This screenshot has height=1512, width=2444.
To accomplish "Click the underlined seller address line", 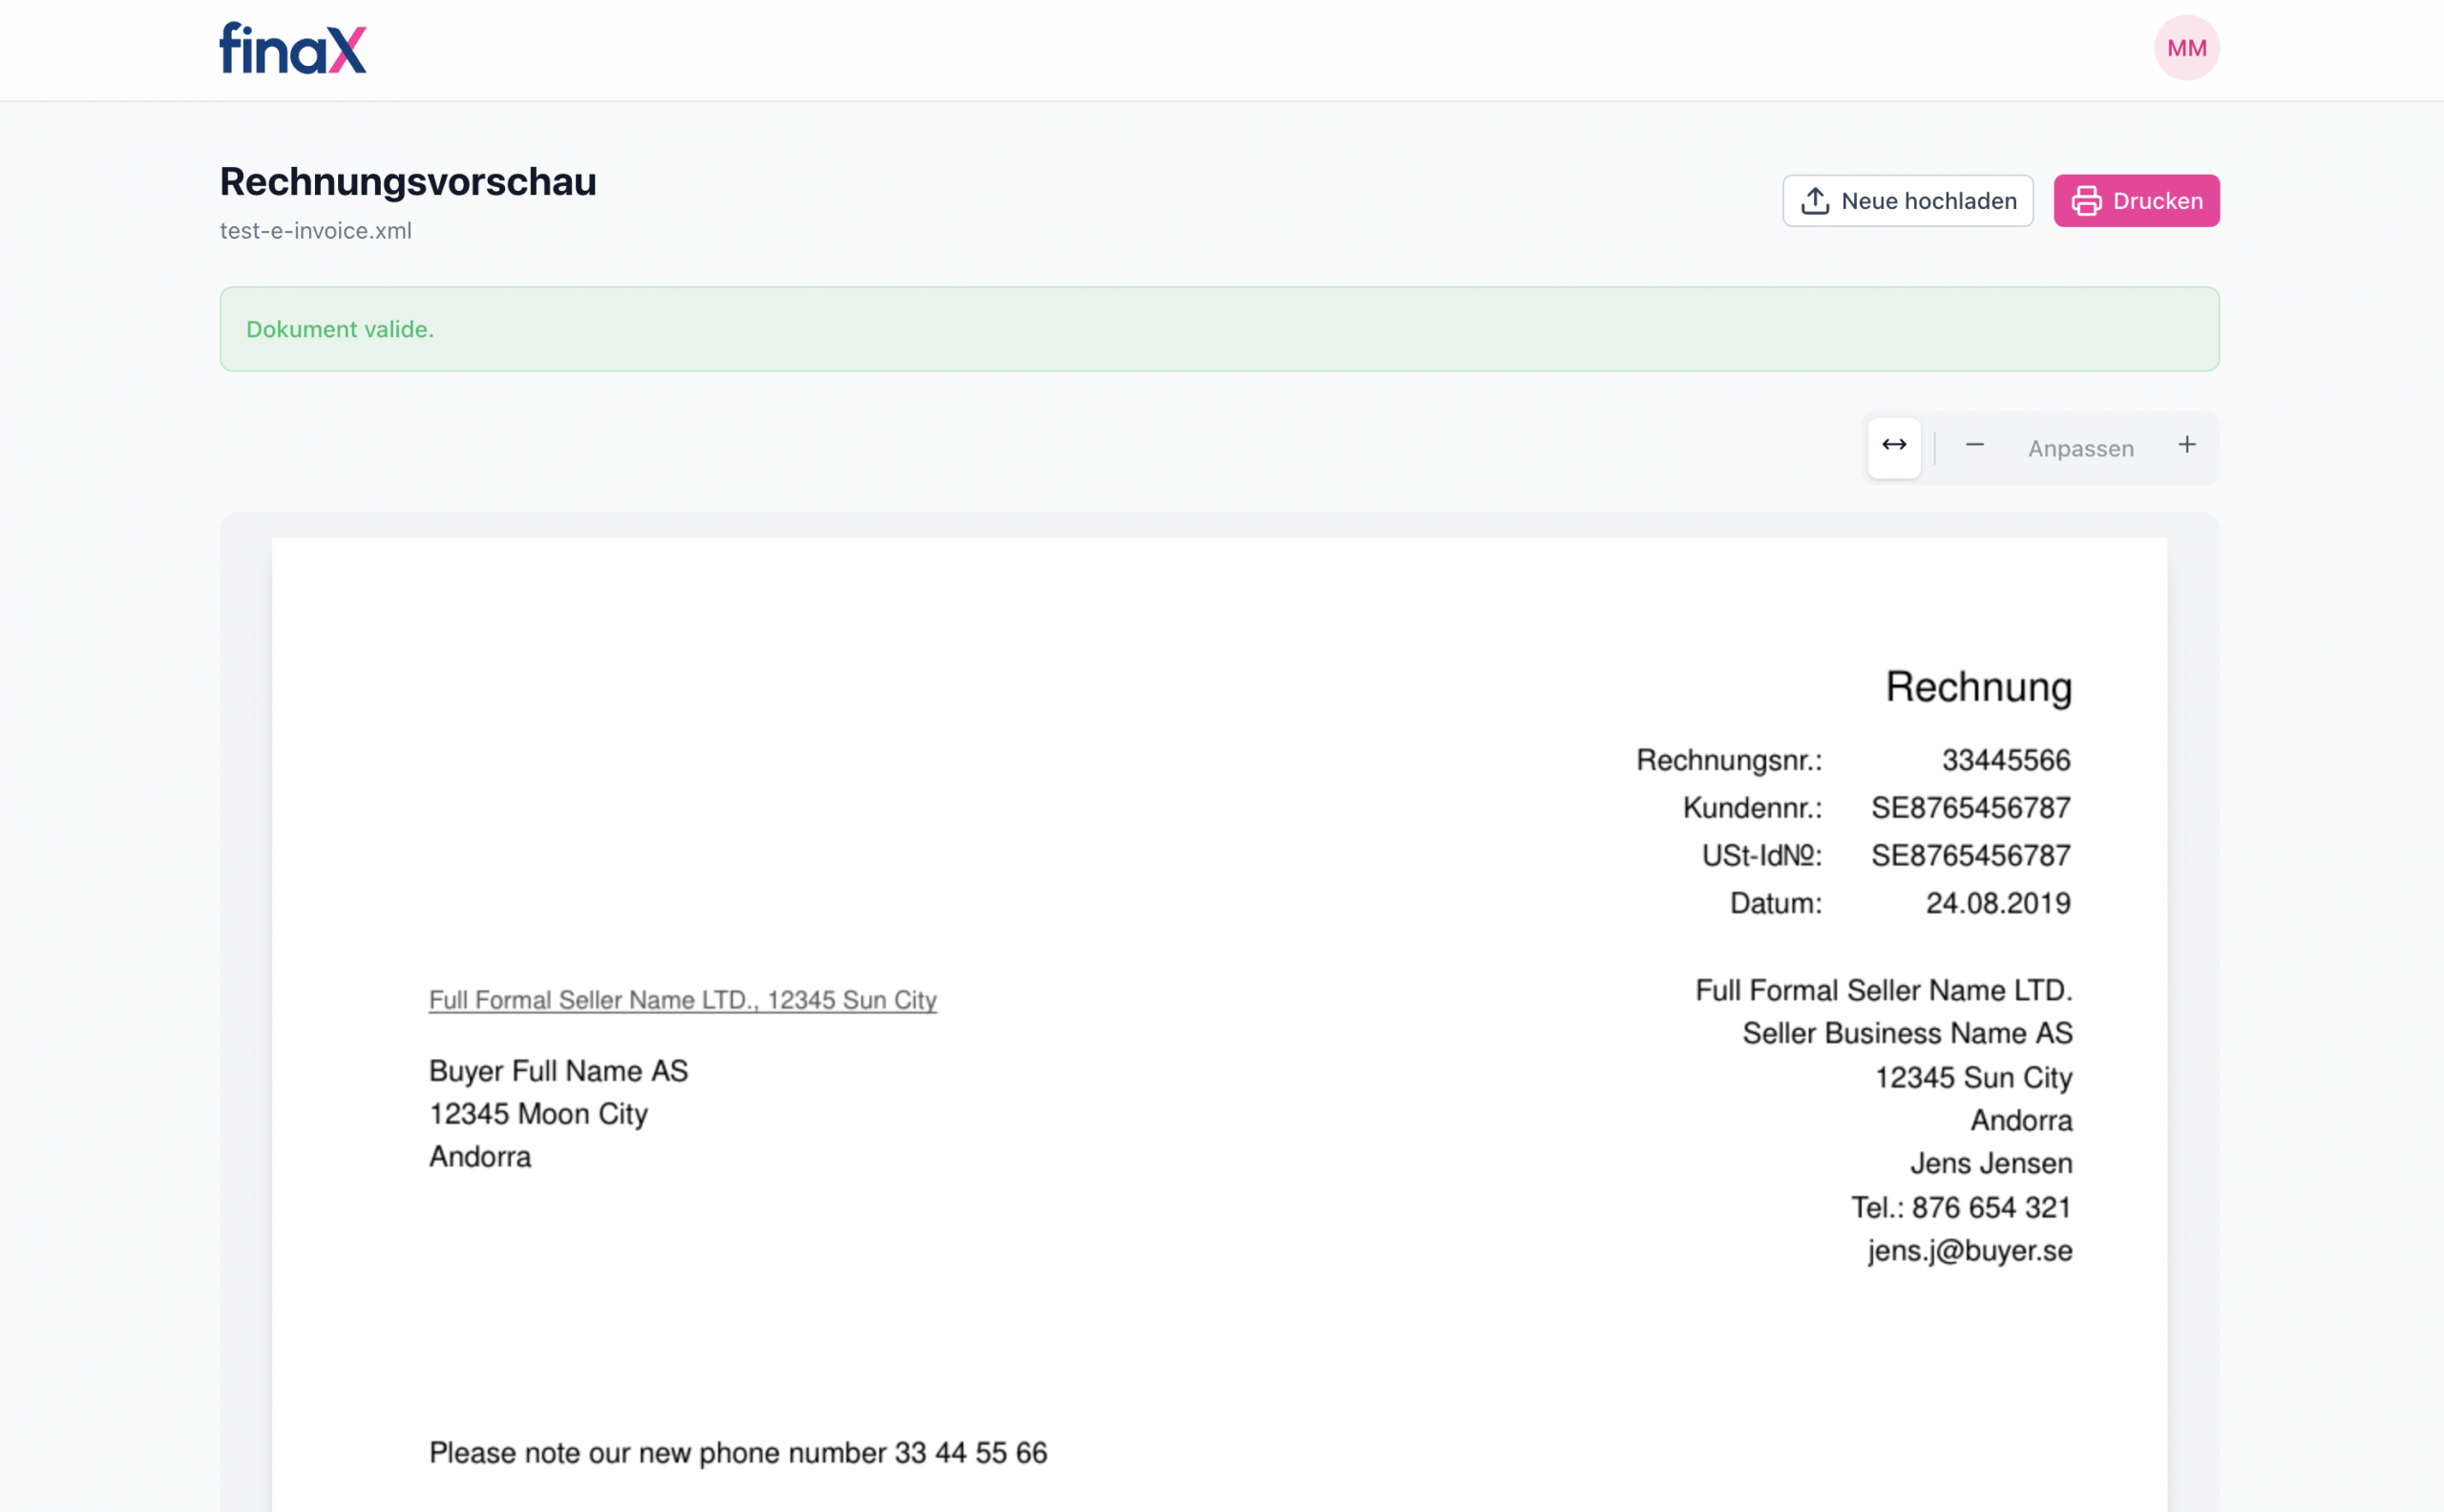I will pyautogui.click(x=682, y=1000).
